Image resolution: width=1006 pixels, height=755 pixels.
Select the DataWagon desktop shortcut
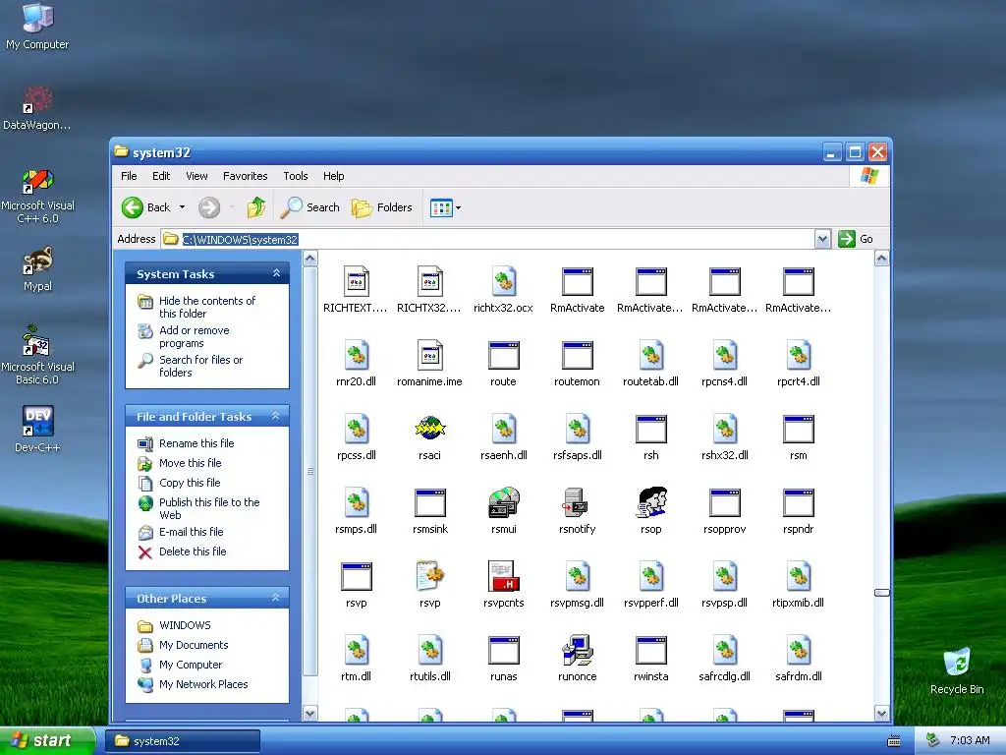[37, 108]
